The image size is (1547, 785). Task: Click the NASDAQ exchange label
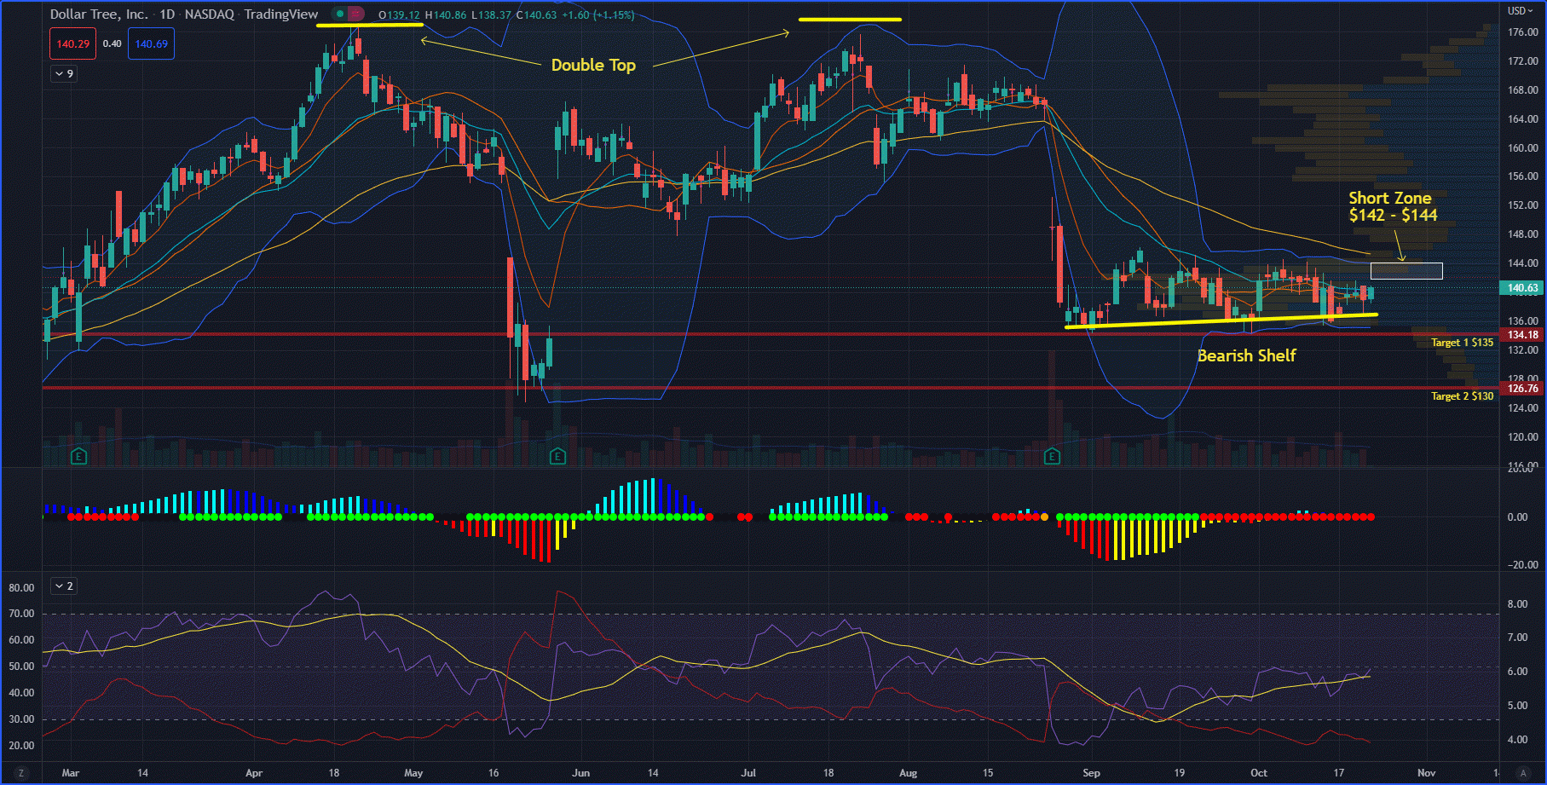(210, 14)
